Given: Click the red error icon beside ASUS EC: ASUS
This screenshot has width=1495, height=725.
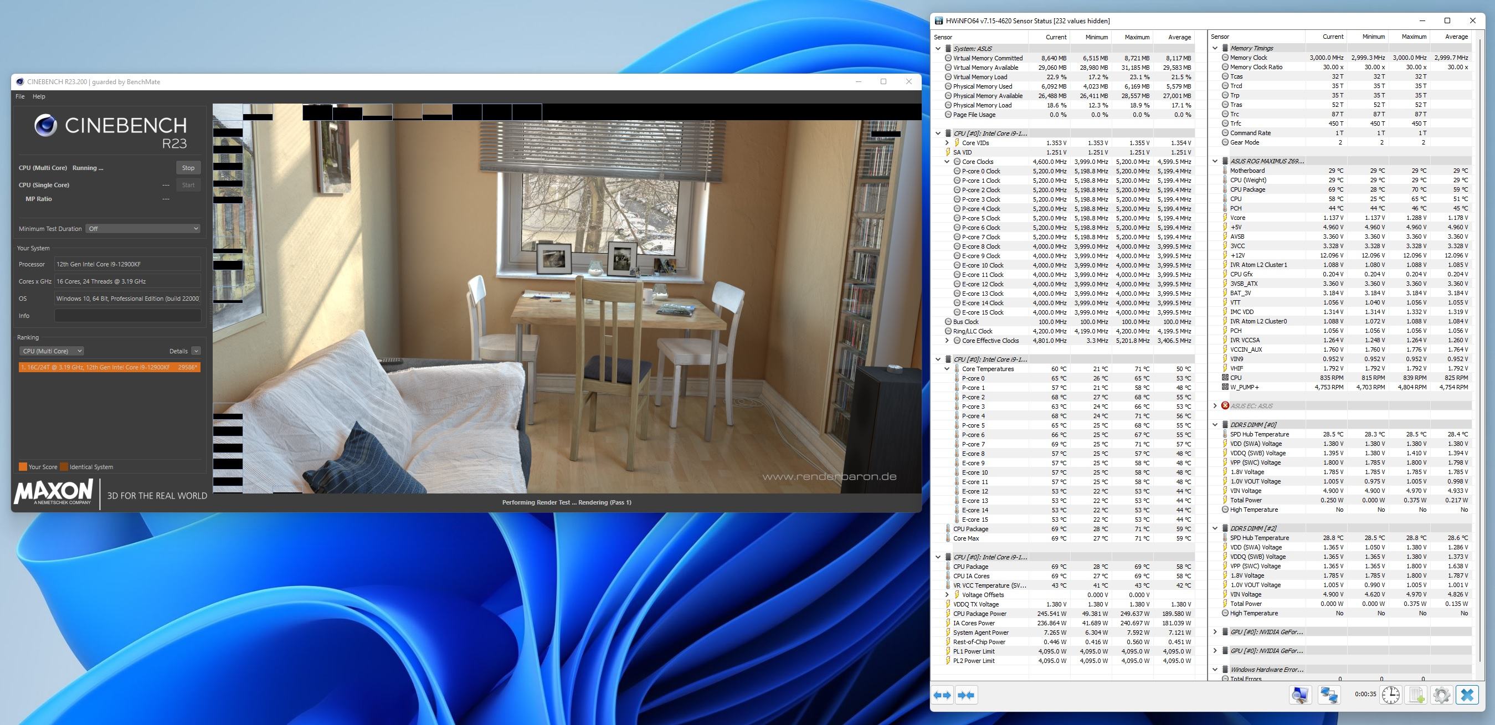Looking at the screenshot, I should (1225, 406).
